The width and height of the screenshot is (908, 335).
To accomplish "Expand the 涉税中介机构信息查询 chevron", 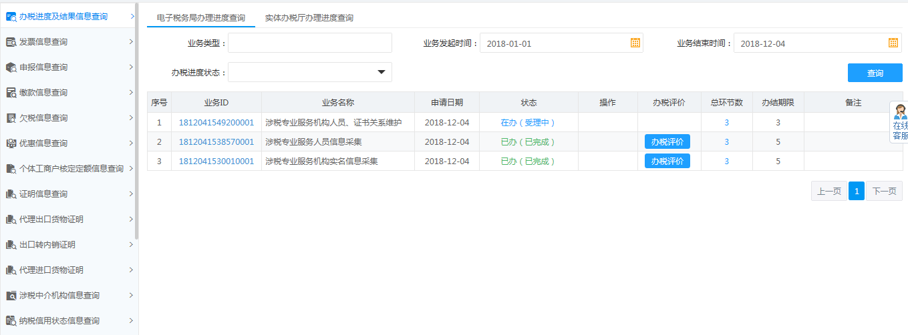I will point(131,296).
